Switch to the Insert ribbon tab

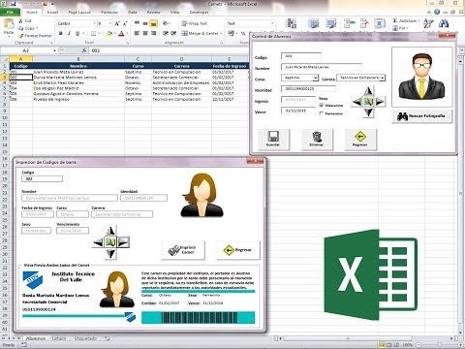52,12
